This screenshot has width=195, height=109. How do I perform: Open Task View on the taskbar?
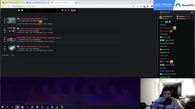[x=12, y=107]
